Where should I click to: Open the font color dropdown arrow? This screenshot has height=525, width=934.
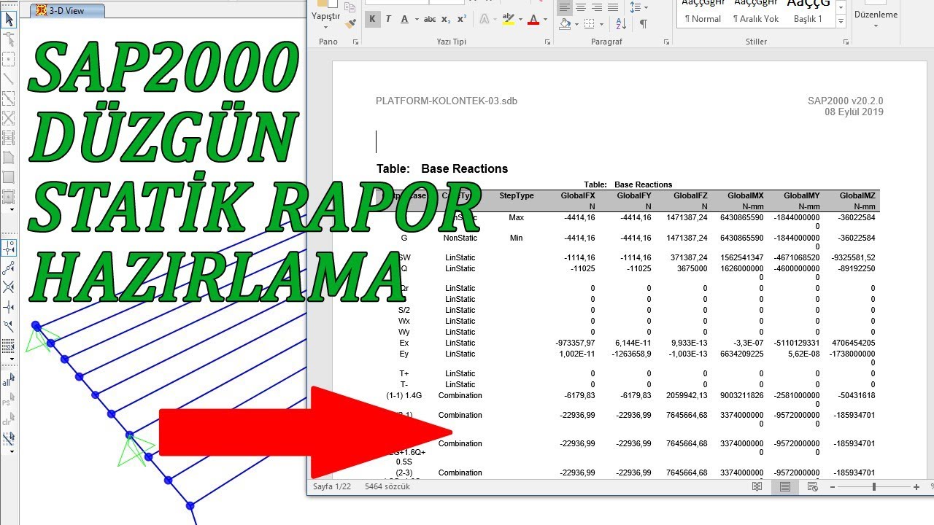(x=544, y=20)
